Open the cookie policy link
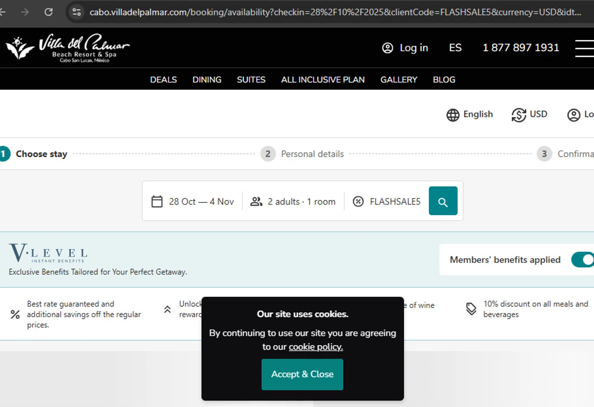This screenshot has width=594, height=407. click(x=316, y=347)
